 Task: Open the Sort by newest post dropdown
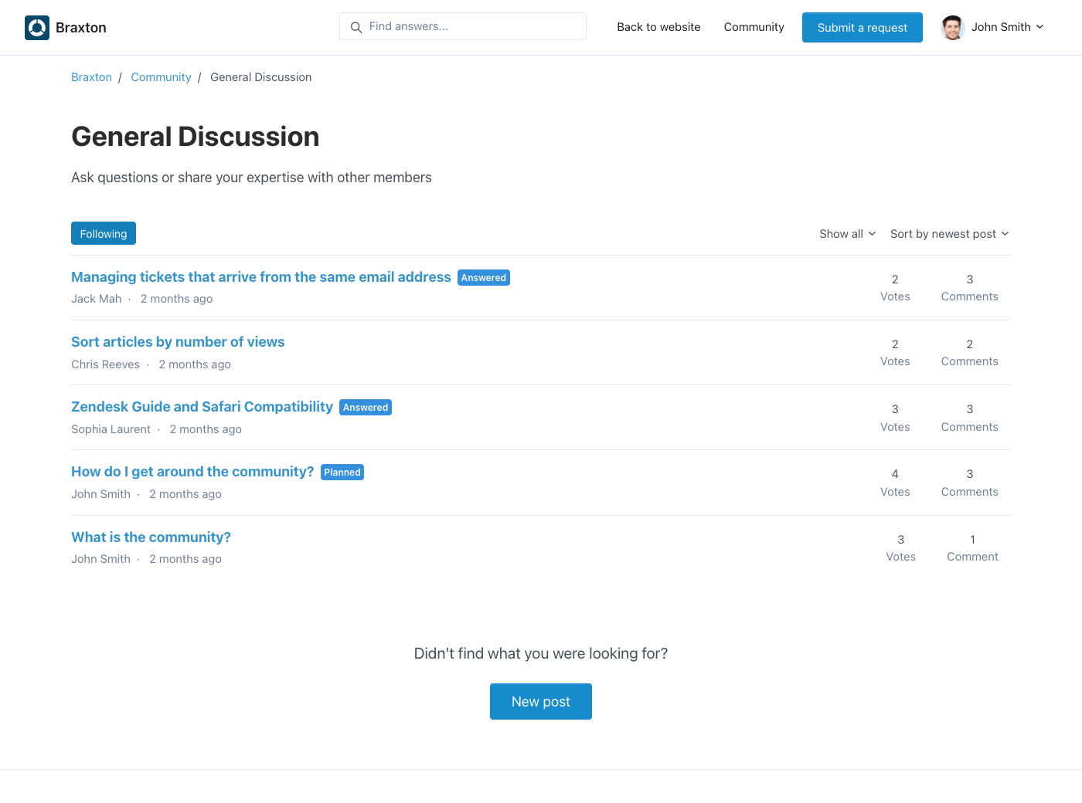point(949,234)
